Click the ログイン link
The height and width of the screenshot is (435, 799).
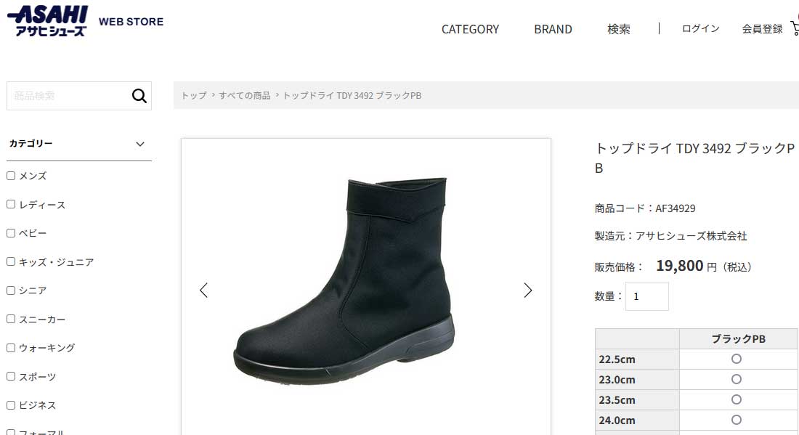(701, 28)
